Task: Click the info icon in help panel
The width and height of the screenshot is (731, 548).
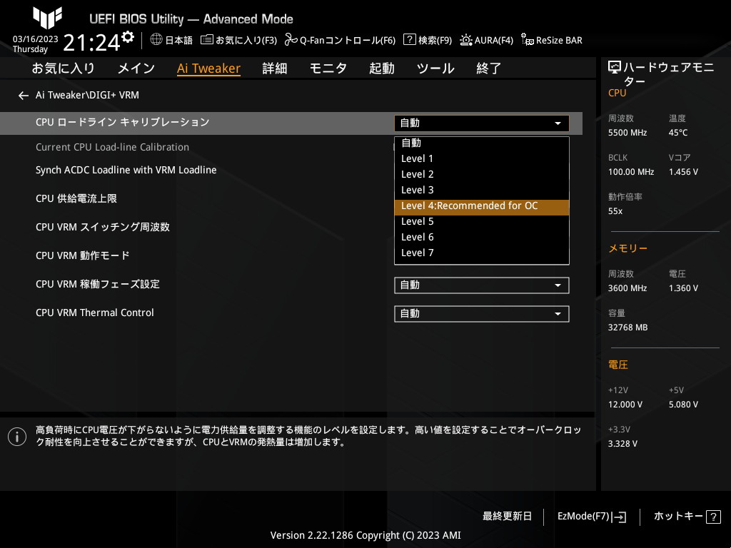Action: [17, 437]
